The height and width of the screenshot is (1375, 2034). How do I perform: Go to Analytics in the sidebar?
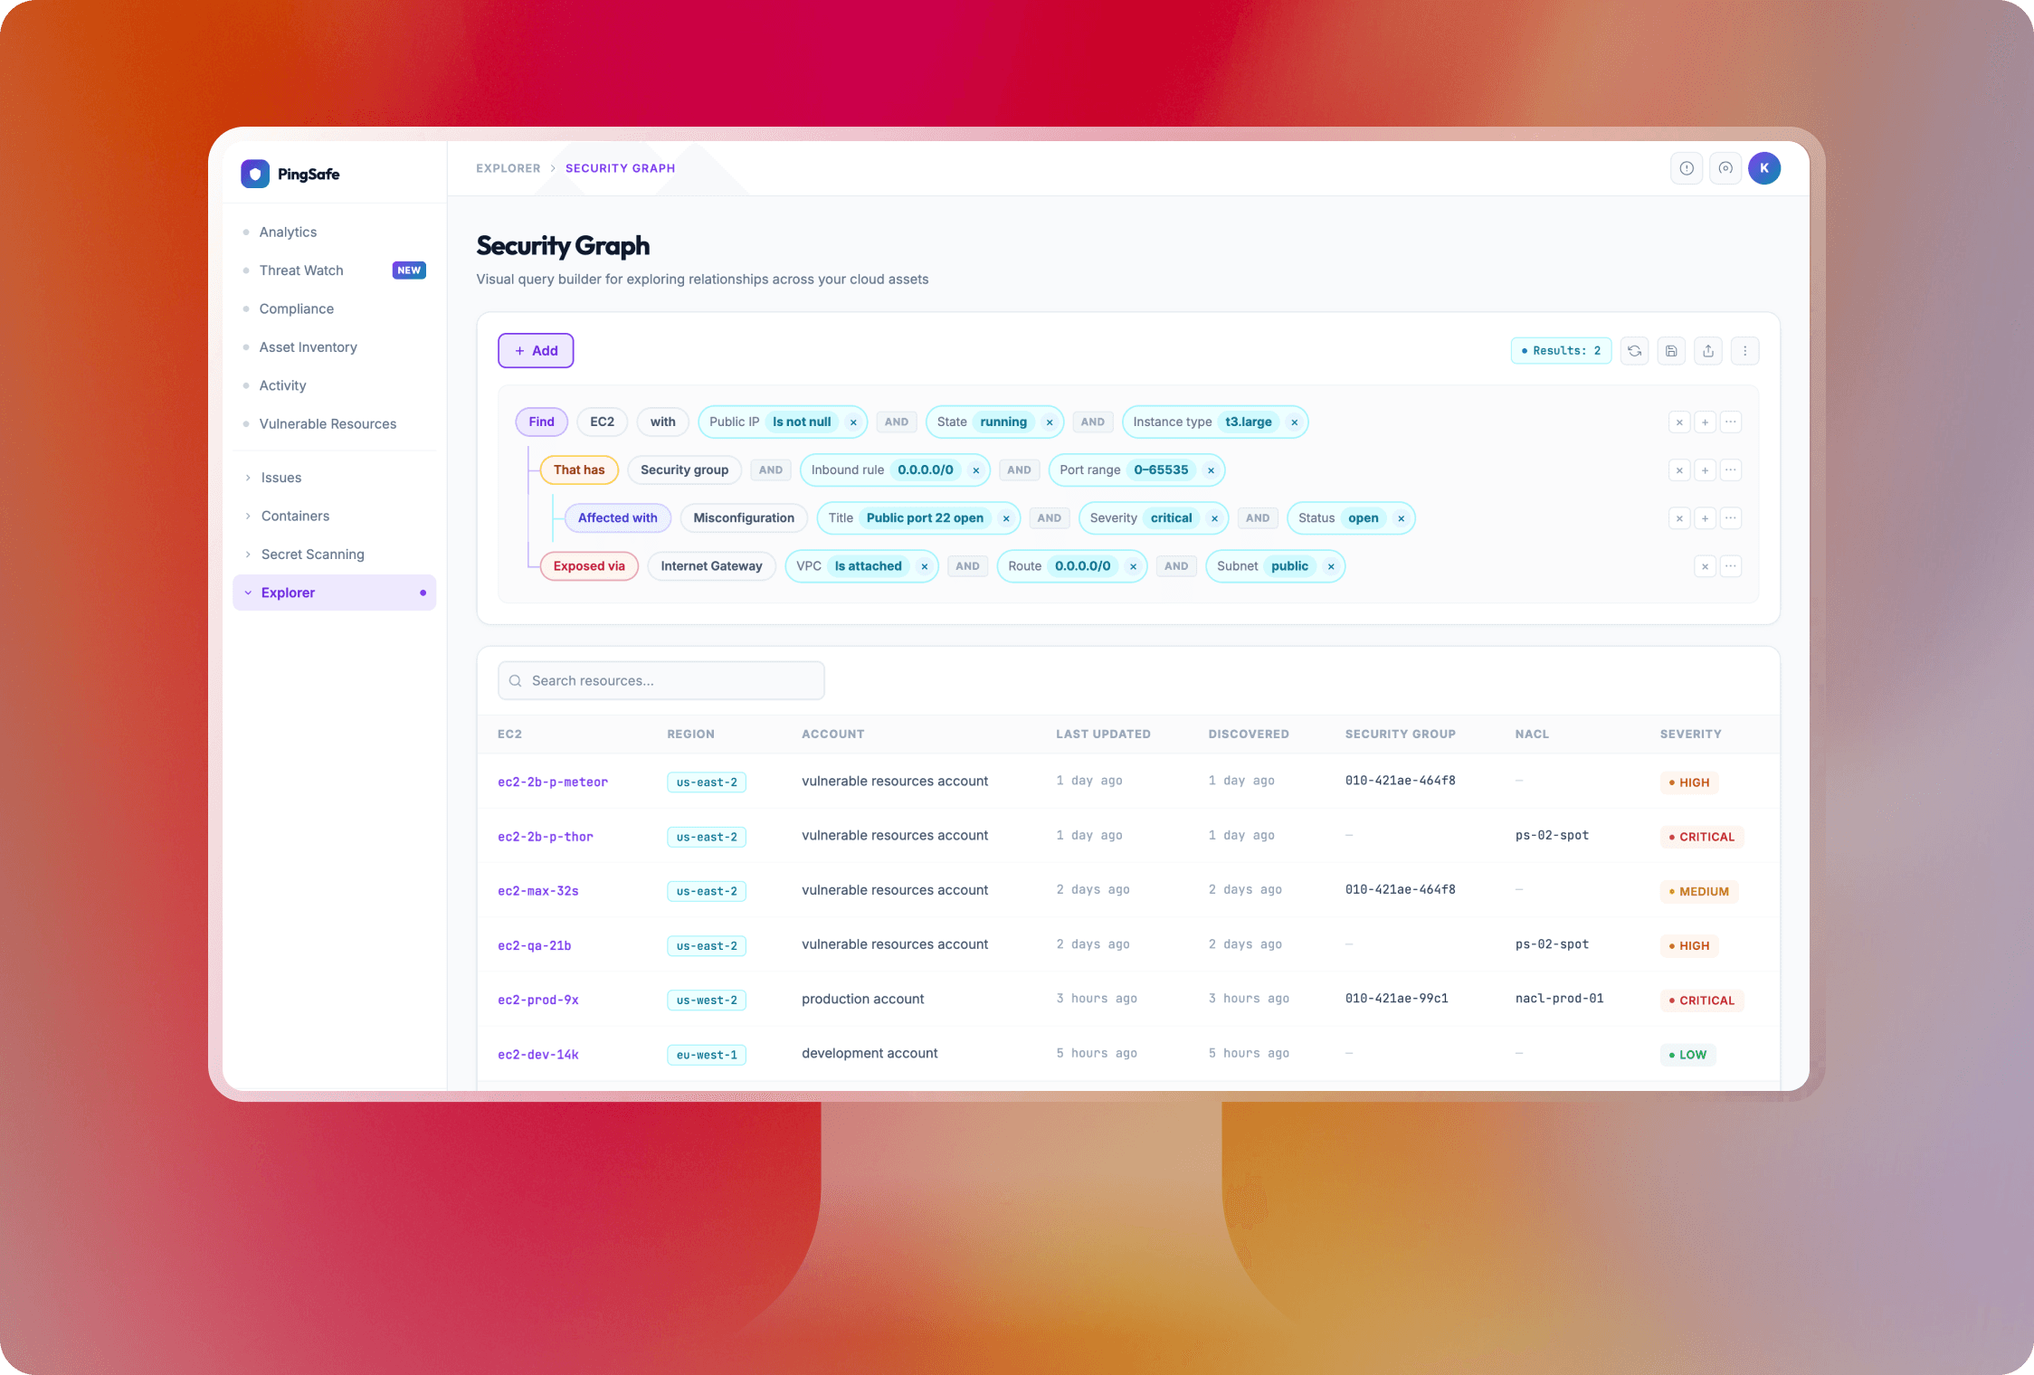(334, 232)
